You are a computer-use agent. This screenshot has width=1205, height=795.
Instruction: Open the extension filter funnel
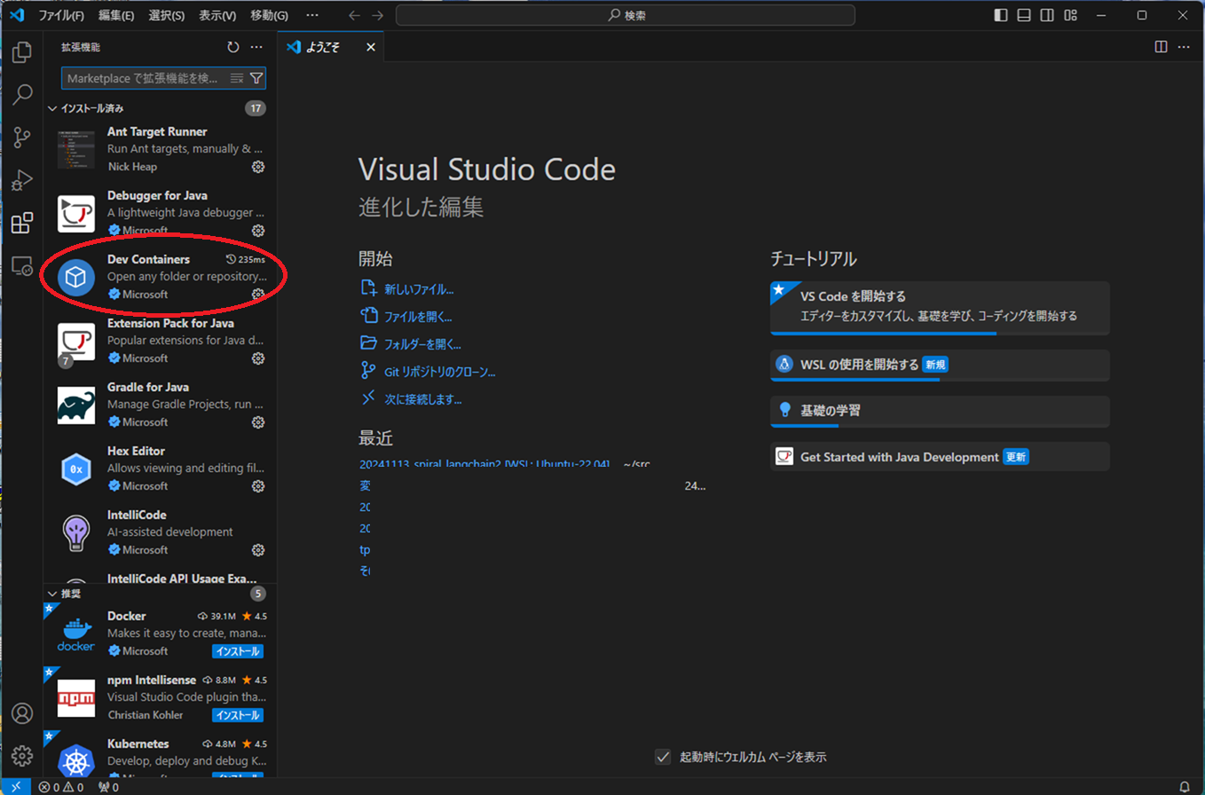pos(256,78)
